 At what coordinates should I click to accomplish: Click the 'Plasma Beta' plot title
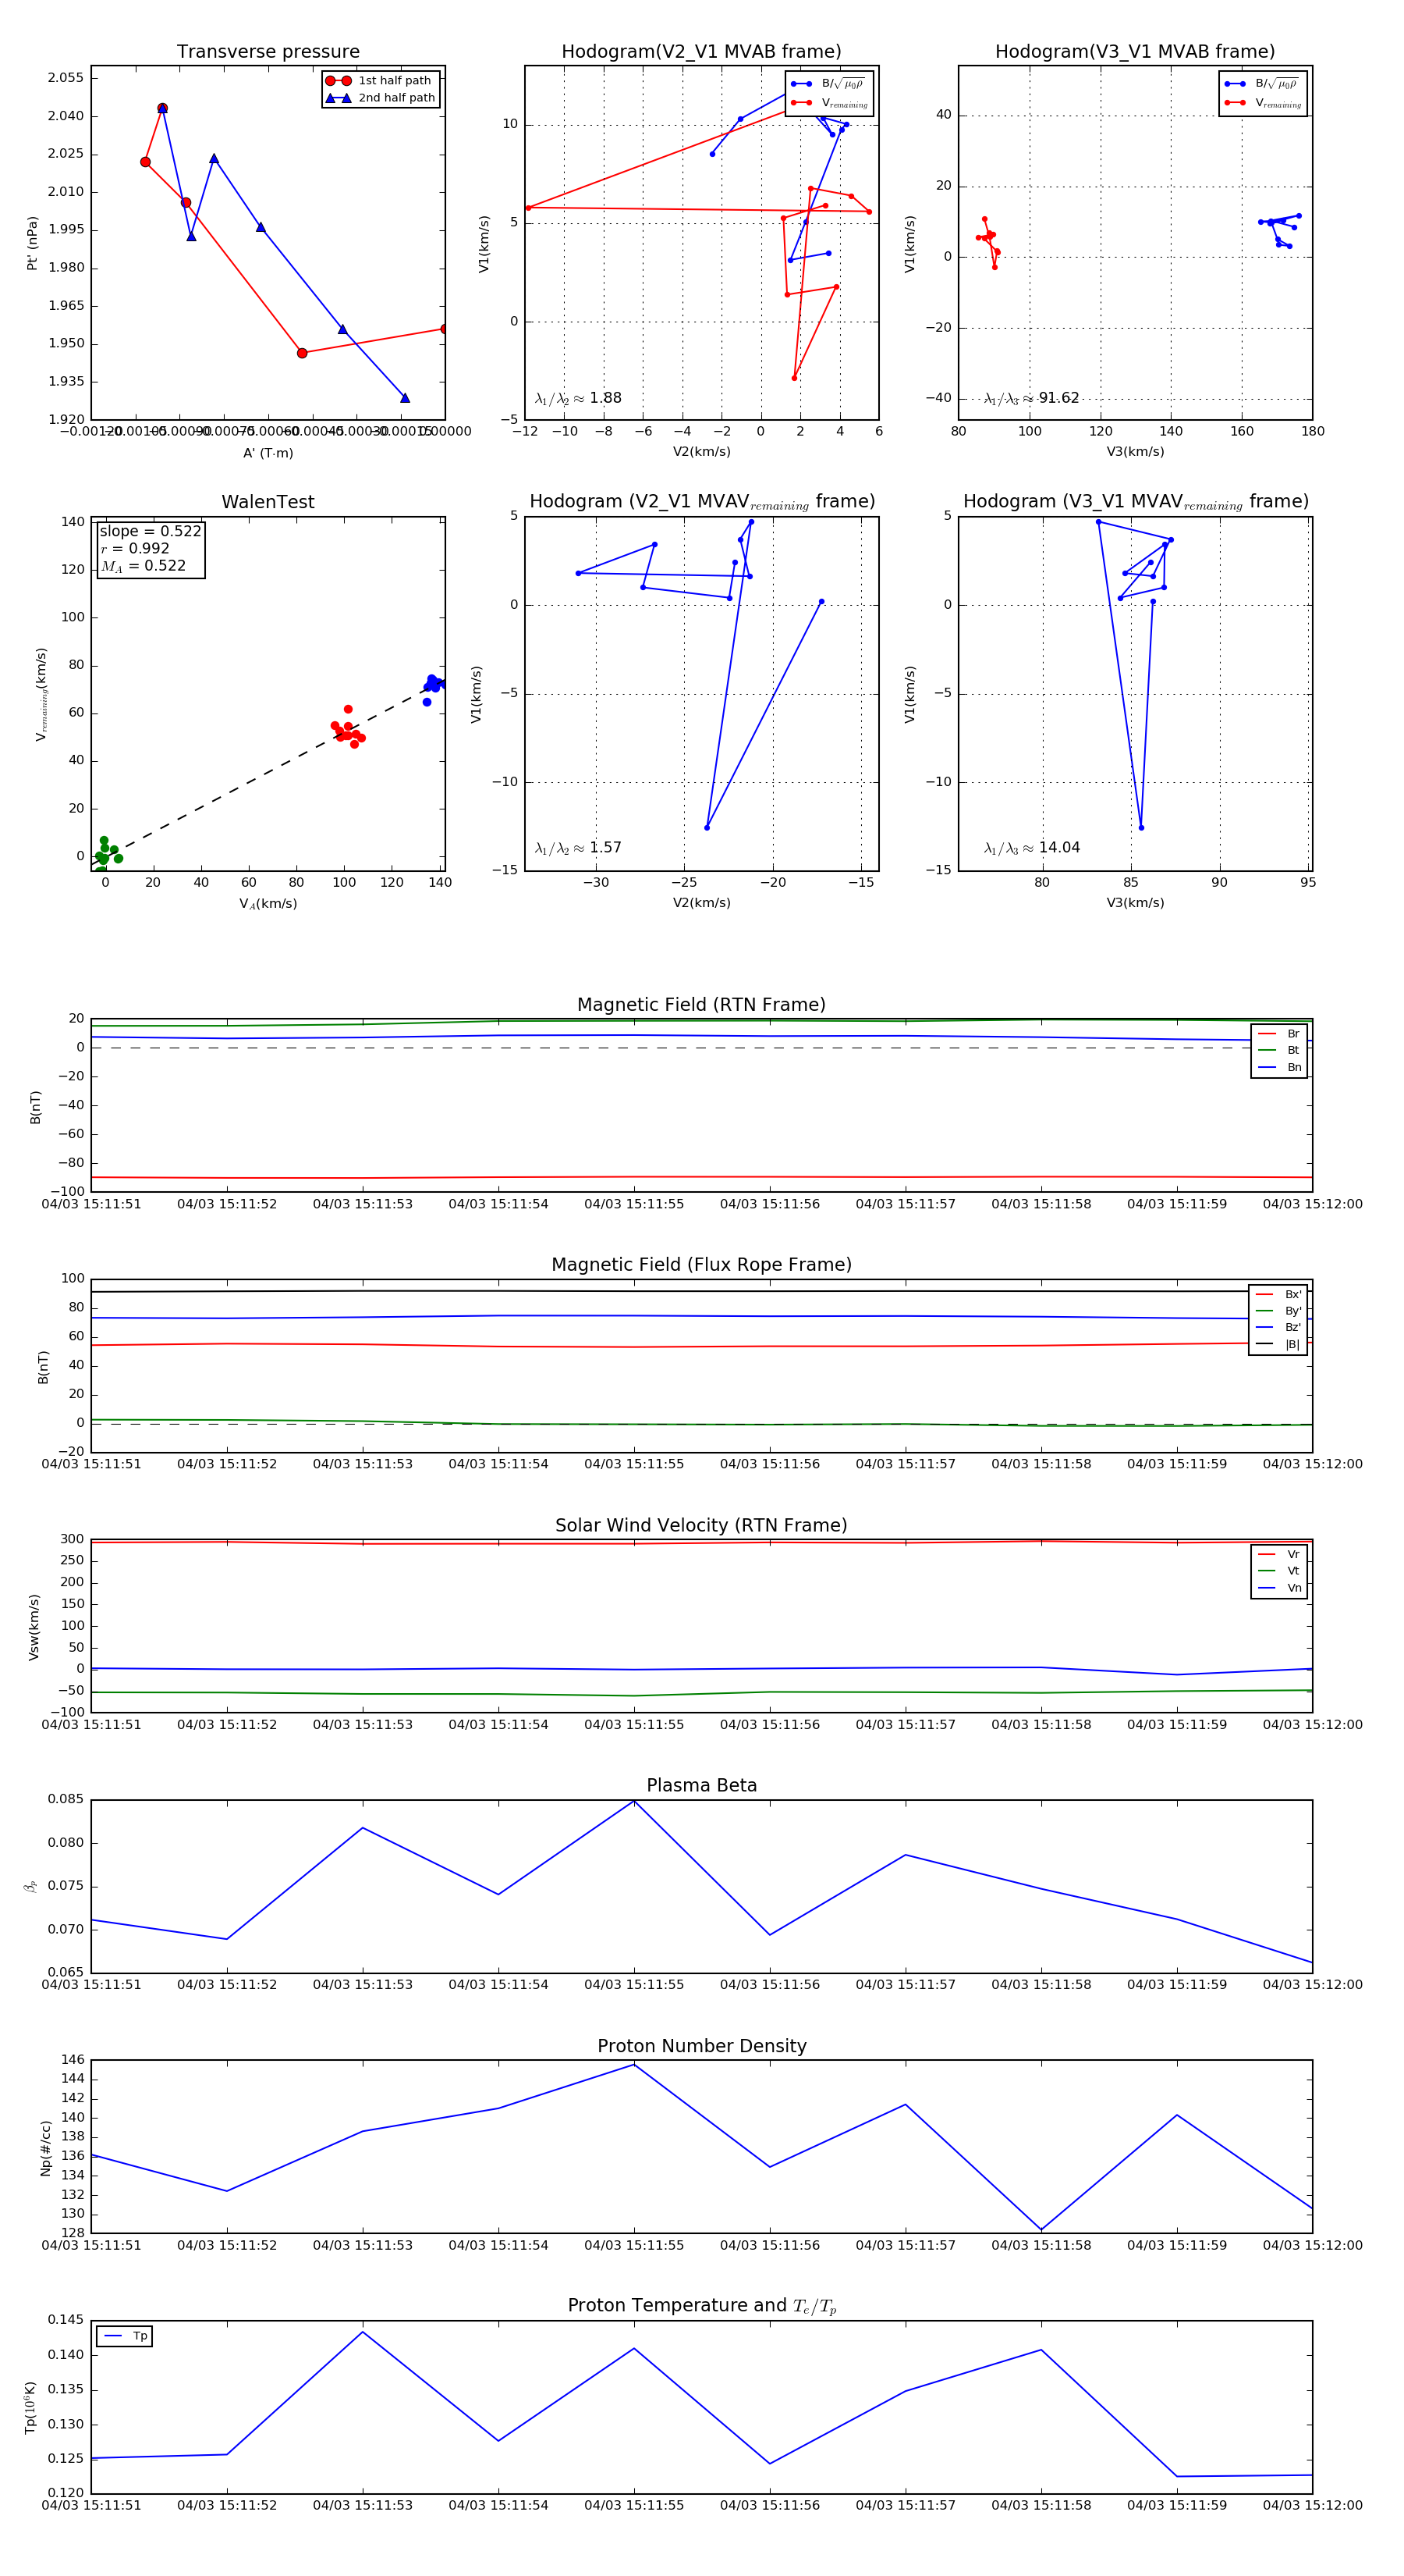coord(701,1786)
